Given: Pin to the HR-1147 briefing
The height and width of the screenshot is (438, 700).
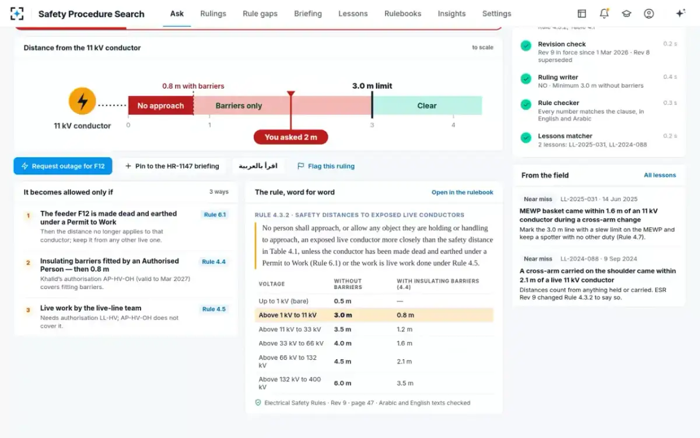Looking at the screenshot, I should 172,166.
